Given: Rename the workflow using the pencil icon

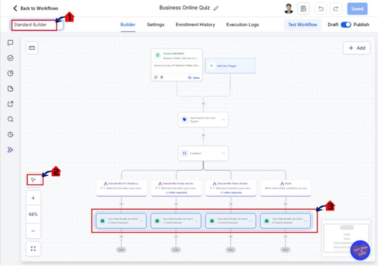Looking at the screenshot, I should coord(216,7).
